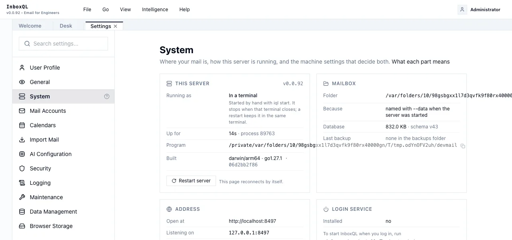
Task: Click the Address globe header icon
Action: (169, 209)
